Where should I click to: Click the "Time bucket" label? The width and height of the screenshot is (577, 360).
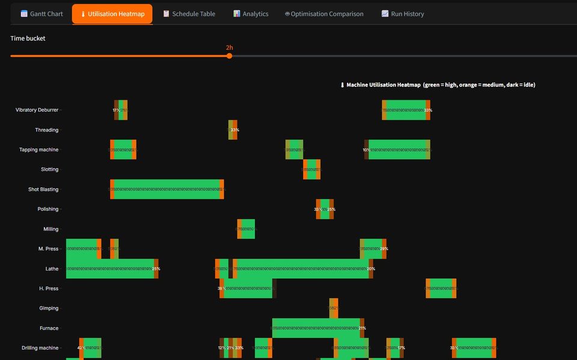pos(28,38)
